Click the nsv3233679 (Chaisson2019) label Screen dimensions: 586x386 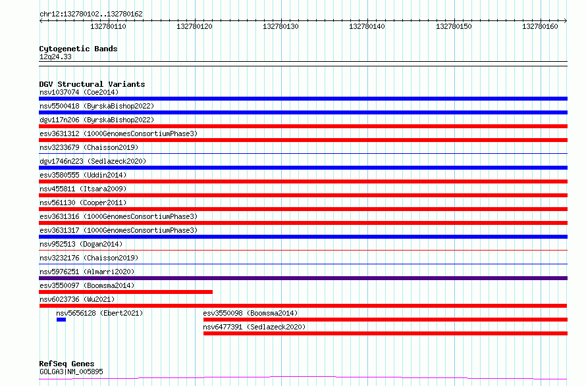point(89,147)
